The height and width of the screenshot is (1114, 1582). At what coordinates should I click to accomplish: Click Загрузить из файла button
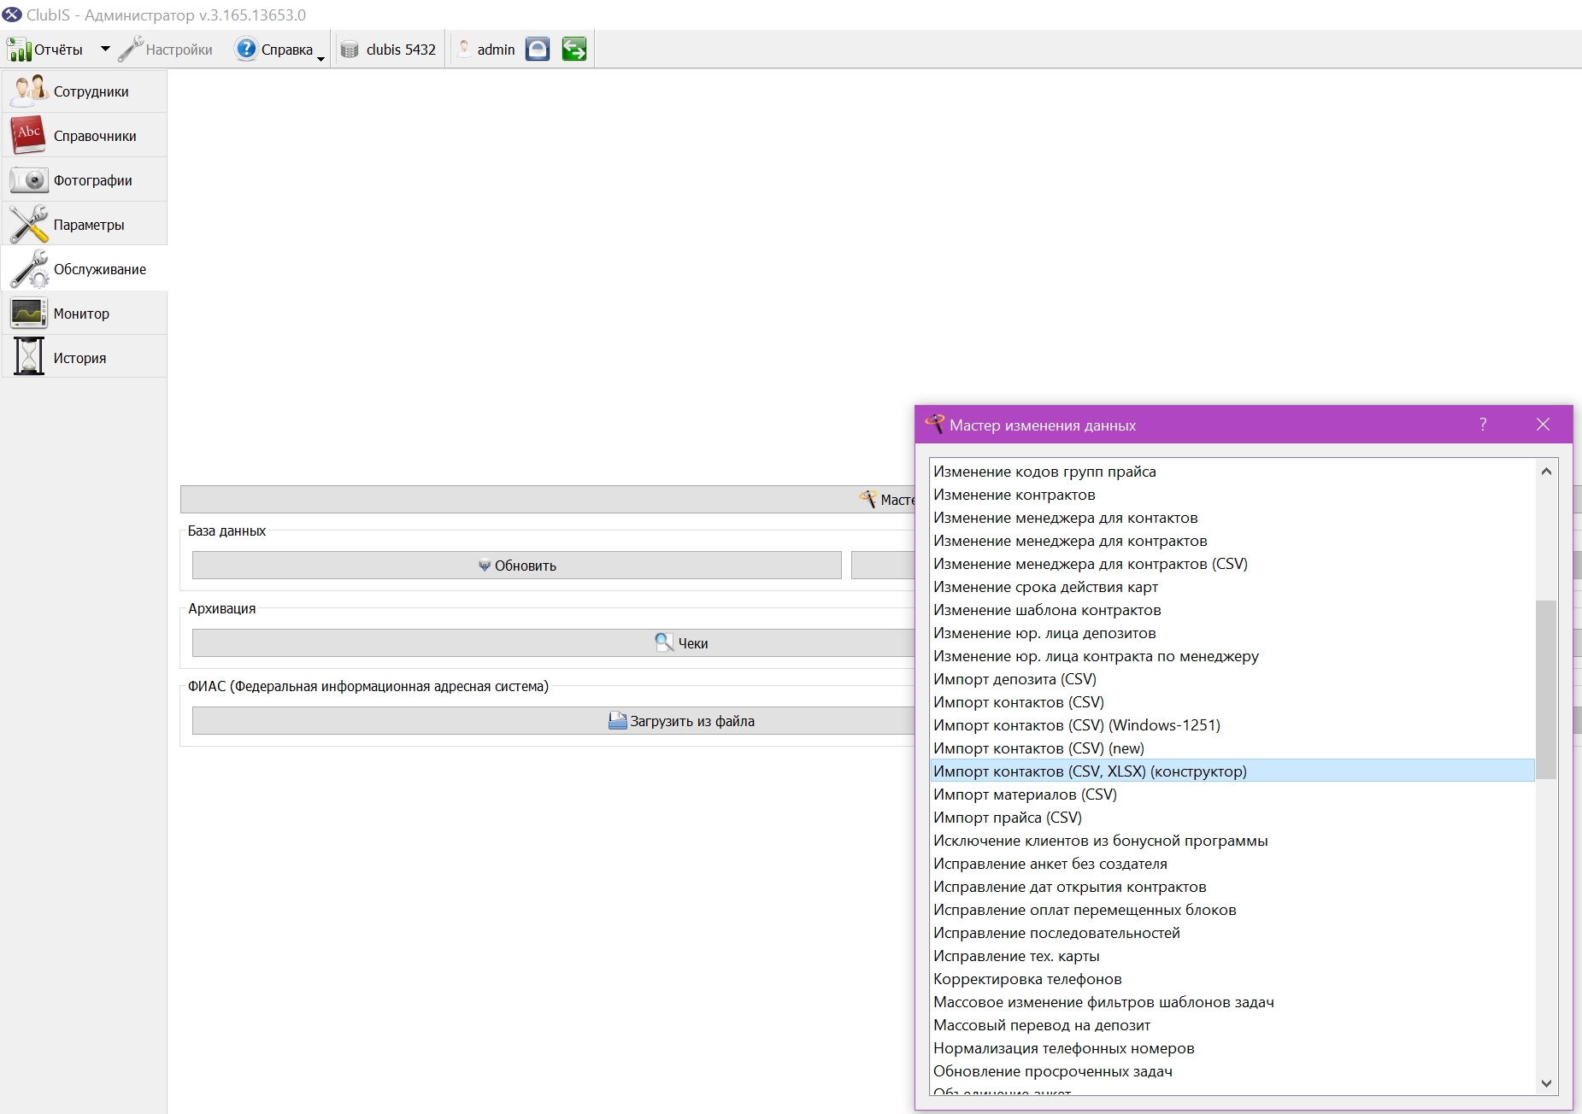(553, 721)
